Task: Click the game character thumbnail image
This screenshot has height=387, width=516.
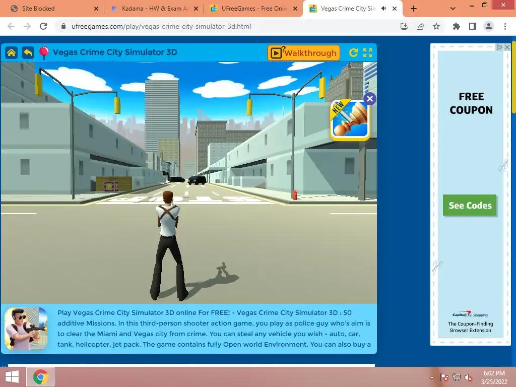Action: pyautogui.click(x=26, y=329)
